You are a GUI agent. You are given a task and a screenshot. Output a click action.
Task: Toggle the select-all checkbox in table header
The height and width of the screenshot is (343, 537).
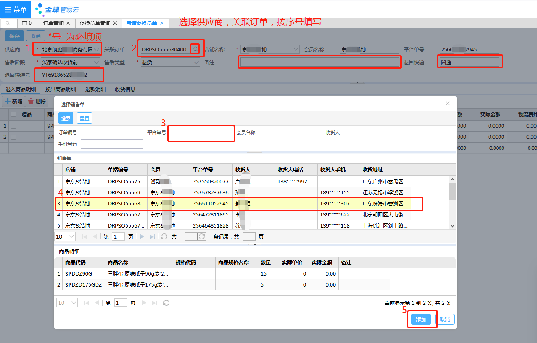pyautogui.click(x=14, y=114)
